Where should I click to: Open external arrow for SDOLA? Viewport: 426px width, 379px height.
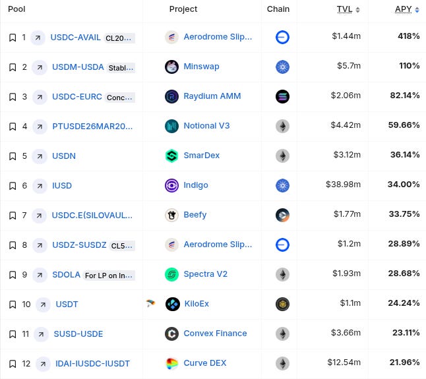tap(40, 275)
